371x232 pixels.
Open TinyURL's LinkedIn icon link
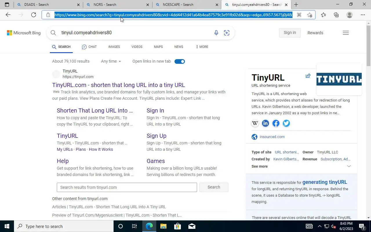pyautogui.click(x=265, y=123)
